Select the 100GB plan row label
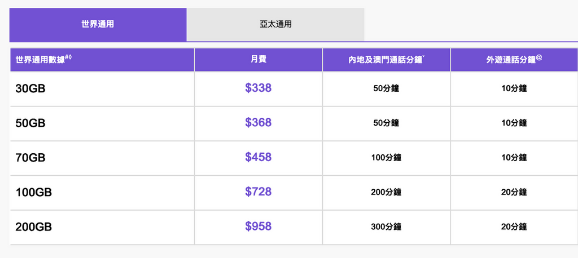Image resolution: width=578 pixels, height=258 pixels. [x=34, y=192]
